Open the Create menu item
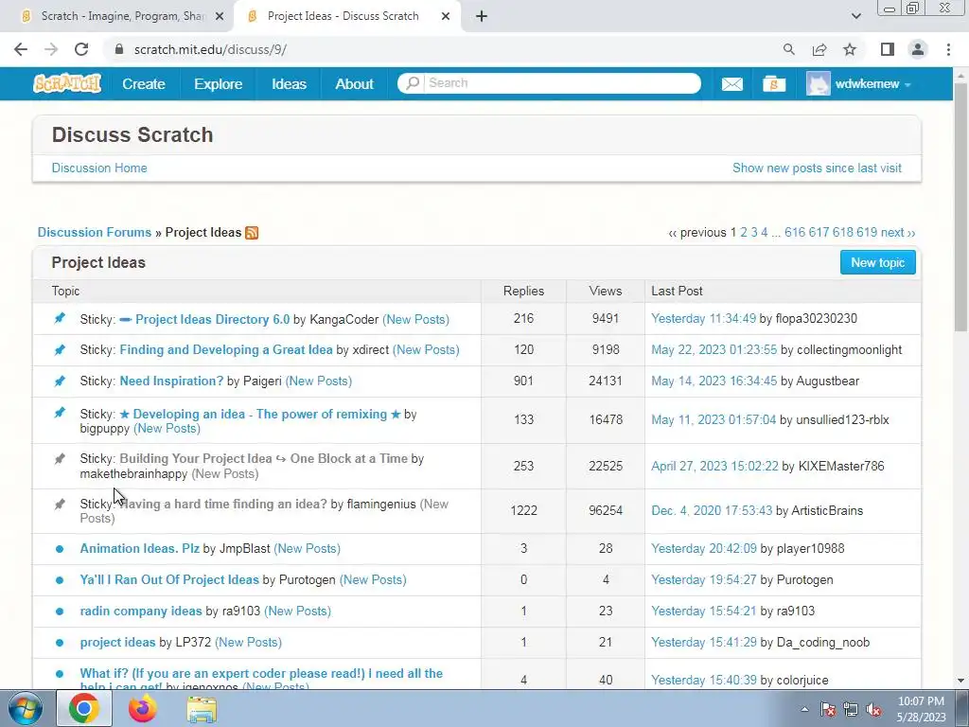 pos(144,84)
